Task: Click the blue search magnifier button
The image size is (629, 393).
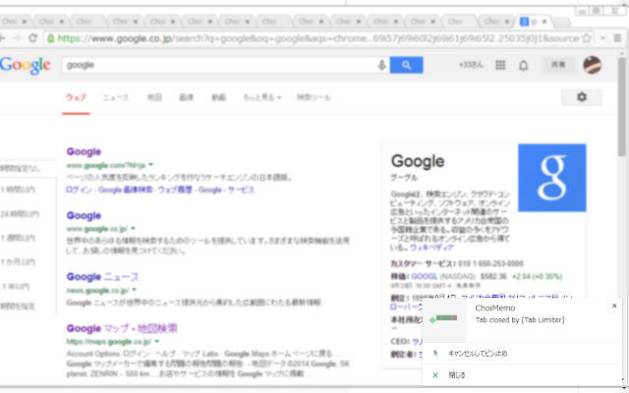Action: pyautogui.click(x=405, y=65)
